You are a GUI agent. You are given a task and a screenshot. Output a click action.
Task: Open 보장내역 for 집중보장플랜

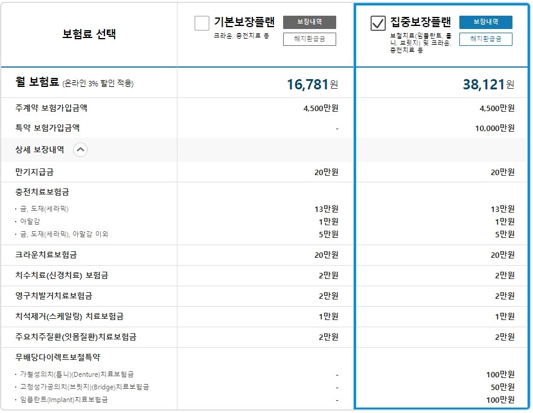pos(485,22)
